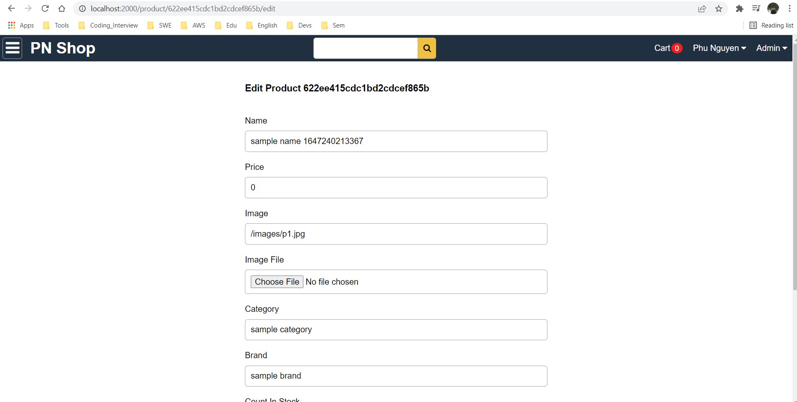Expand the Phu Nguyen user dropdown

(x=719, y=48)
